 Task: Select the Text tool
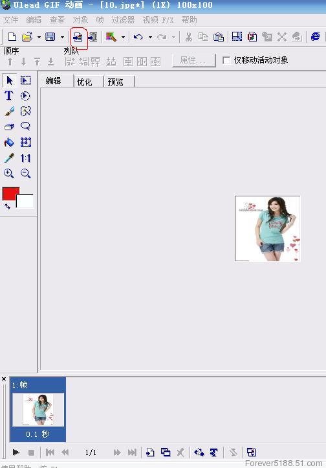(x=8, y=95)
